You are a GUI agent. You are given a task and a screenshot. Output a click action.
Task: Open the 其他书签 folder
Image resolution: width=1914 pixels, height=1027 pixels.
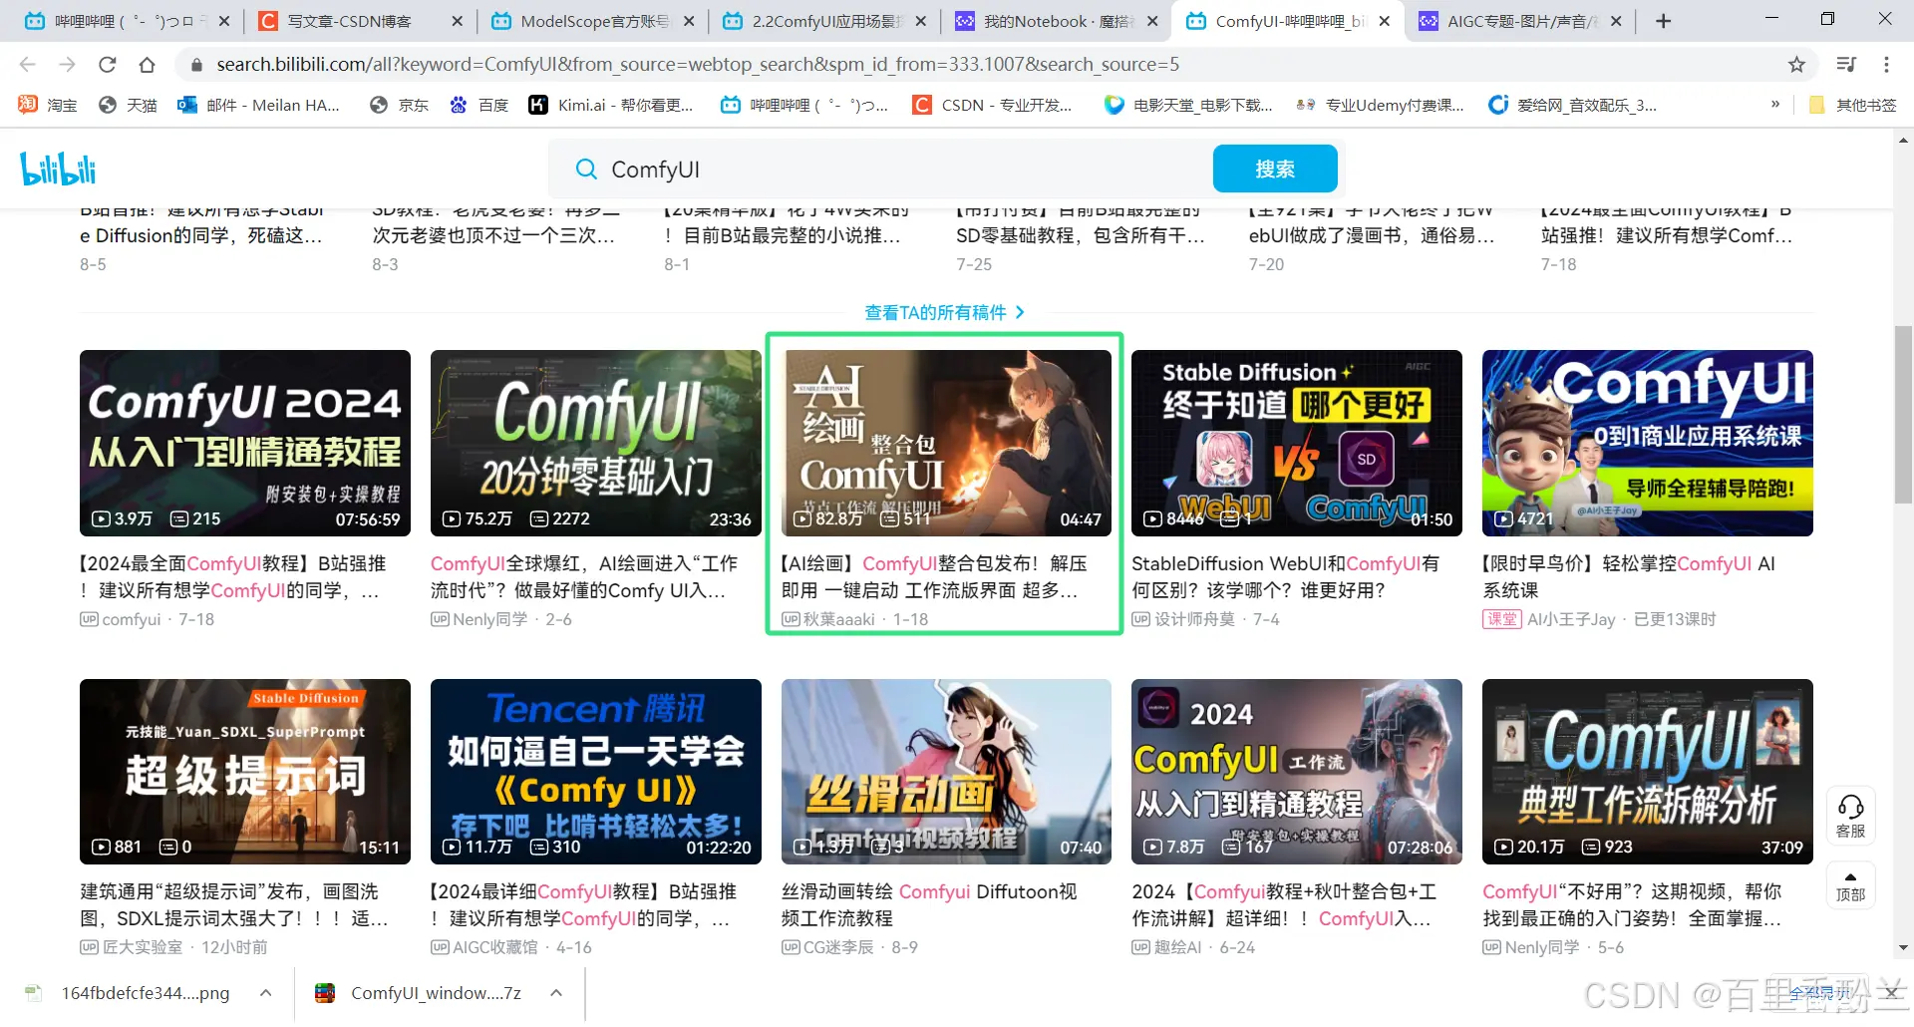tap(1852, 105)
